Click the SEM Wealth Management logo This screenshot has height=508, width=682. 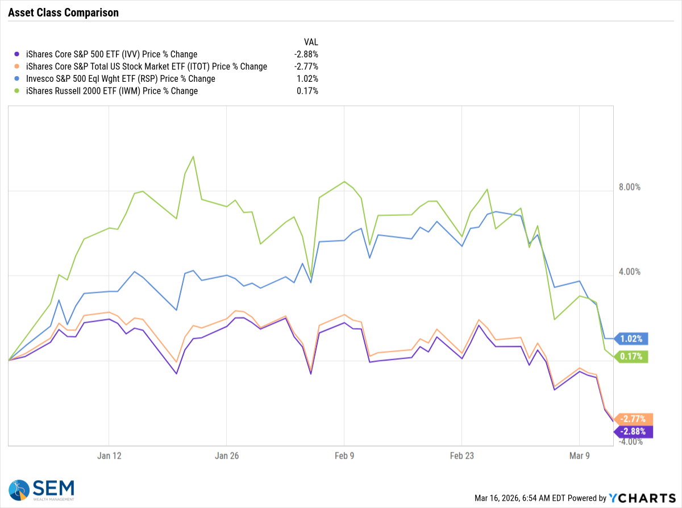point(41,489)
